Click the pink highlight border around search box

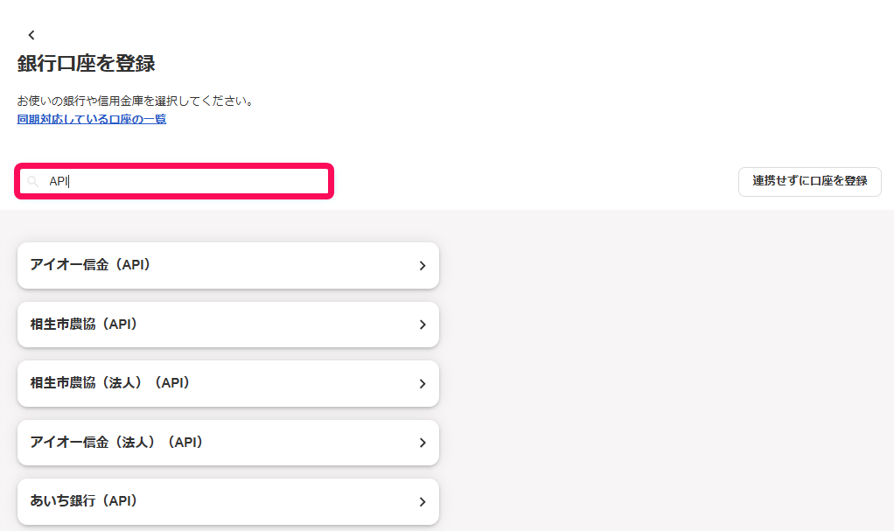(174, 166)
